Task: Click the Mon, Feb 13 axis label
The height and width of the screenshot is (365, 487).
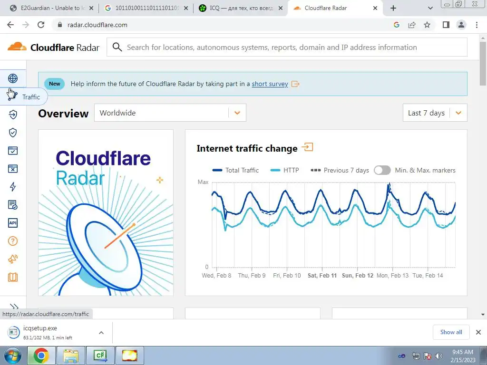Action: (392, 275)
